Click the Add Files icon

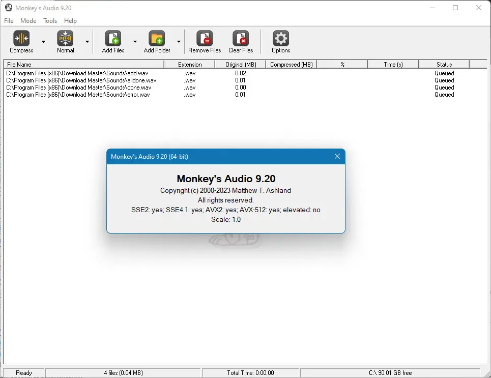[113, 38]
